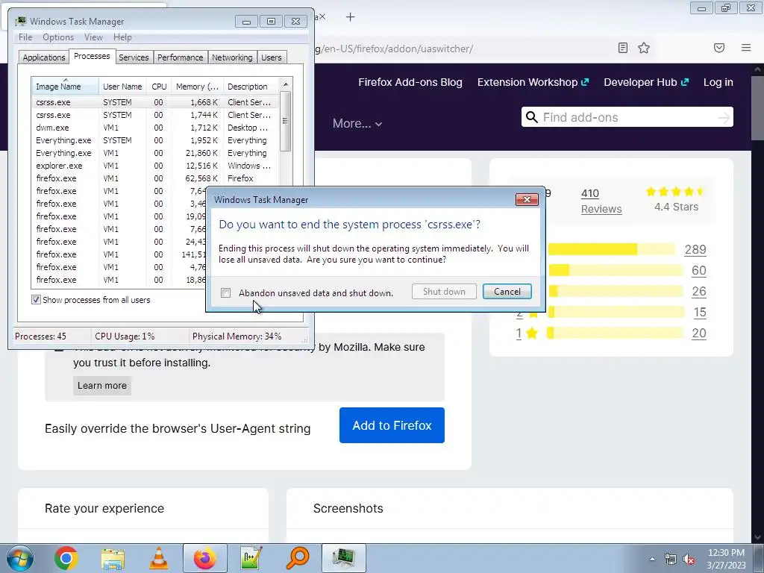Switch to Firefox taskbar icon
Screen dimensions: 764x573
tap(205, 558)
